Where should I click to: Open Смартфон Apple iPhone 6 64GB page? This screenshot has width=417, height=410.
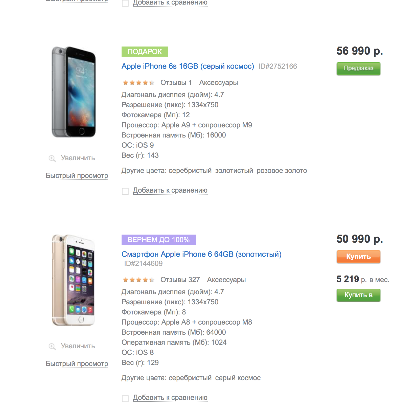201,254
